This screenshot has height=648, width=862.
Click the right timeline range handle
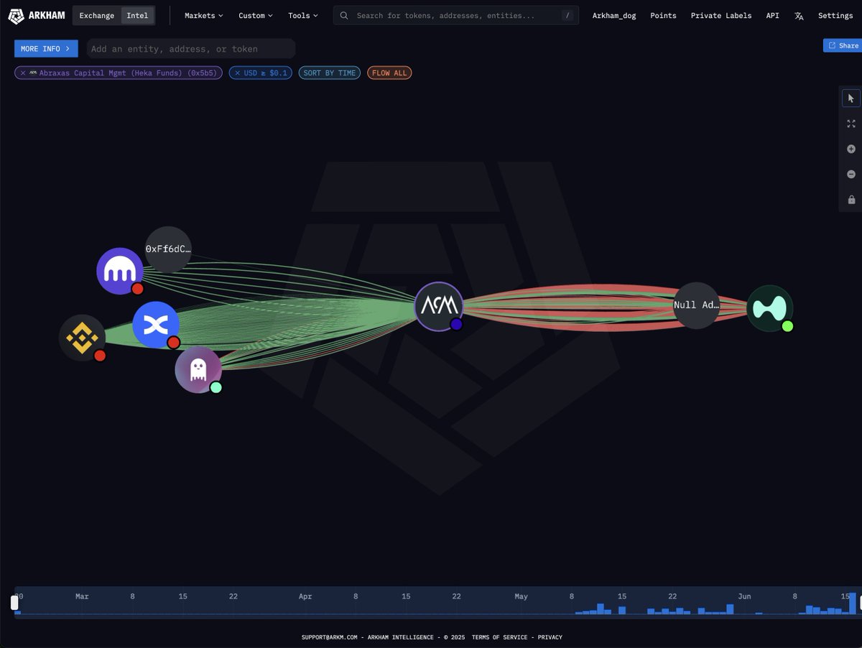(x=859, y=603)
